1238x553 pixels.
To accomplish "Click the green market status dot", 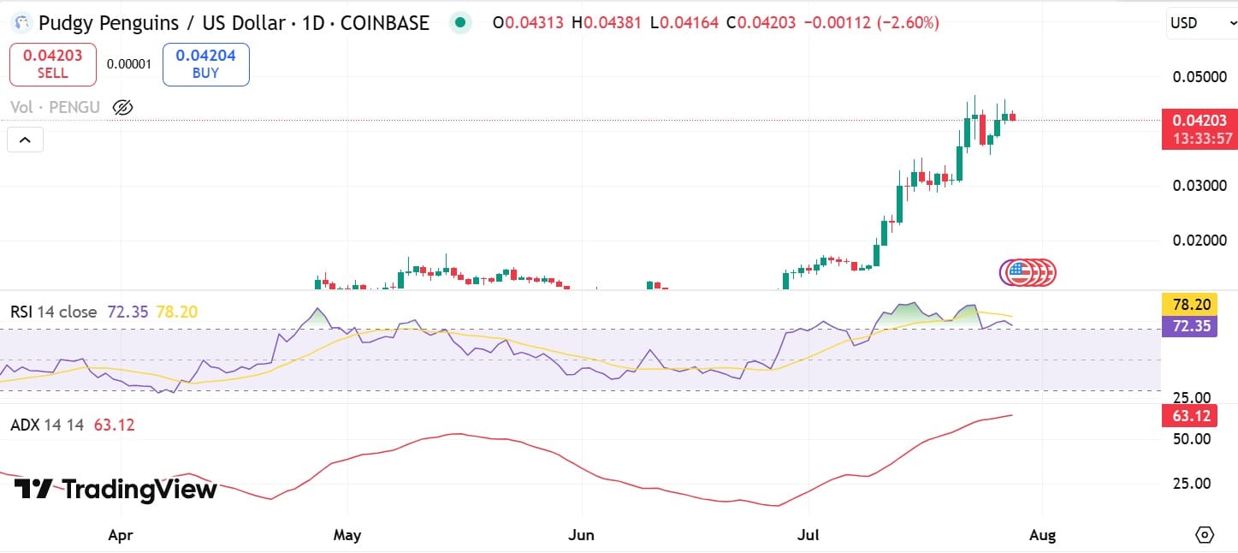I will [x=460, y=23].
